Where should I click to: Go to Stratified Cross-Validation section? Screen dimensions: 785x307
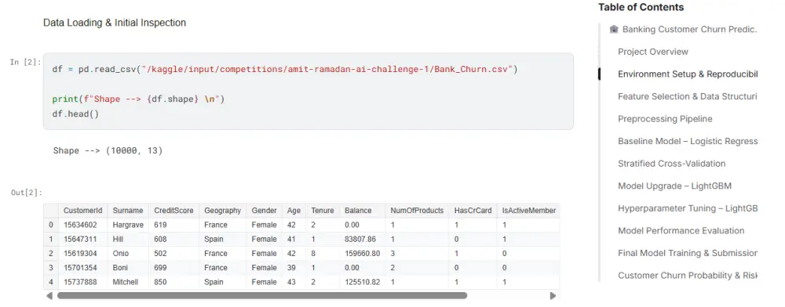[671, 164]
